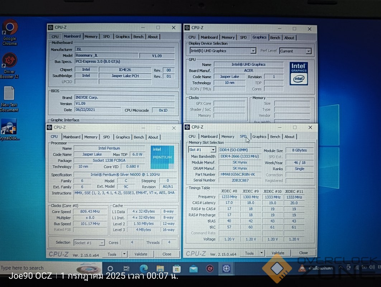Click Intel Pentium Silver N6000 specification field
The image size is (381, 287).
(125, 175)
